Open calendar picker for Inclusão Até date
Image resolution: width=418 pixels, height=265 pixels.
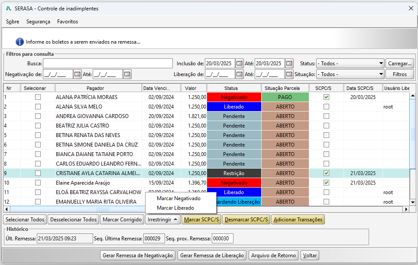pyautogui.click(x=289, y=63)
